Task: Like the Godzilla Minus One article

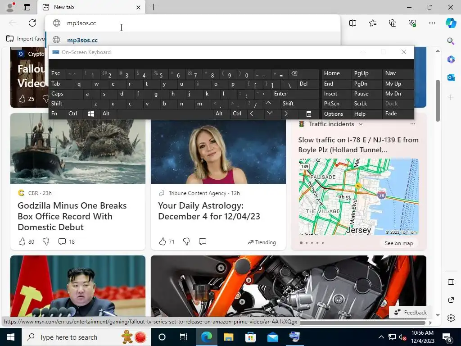Action: coord(22,241)
